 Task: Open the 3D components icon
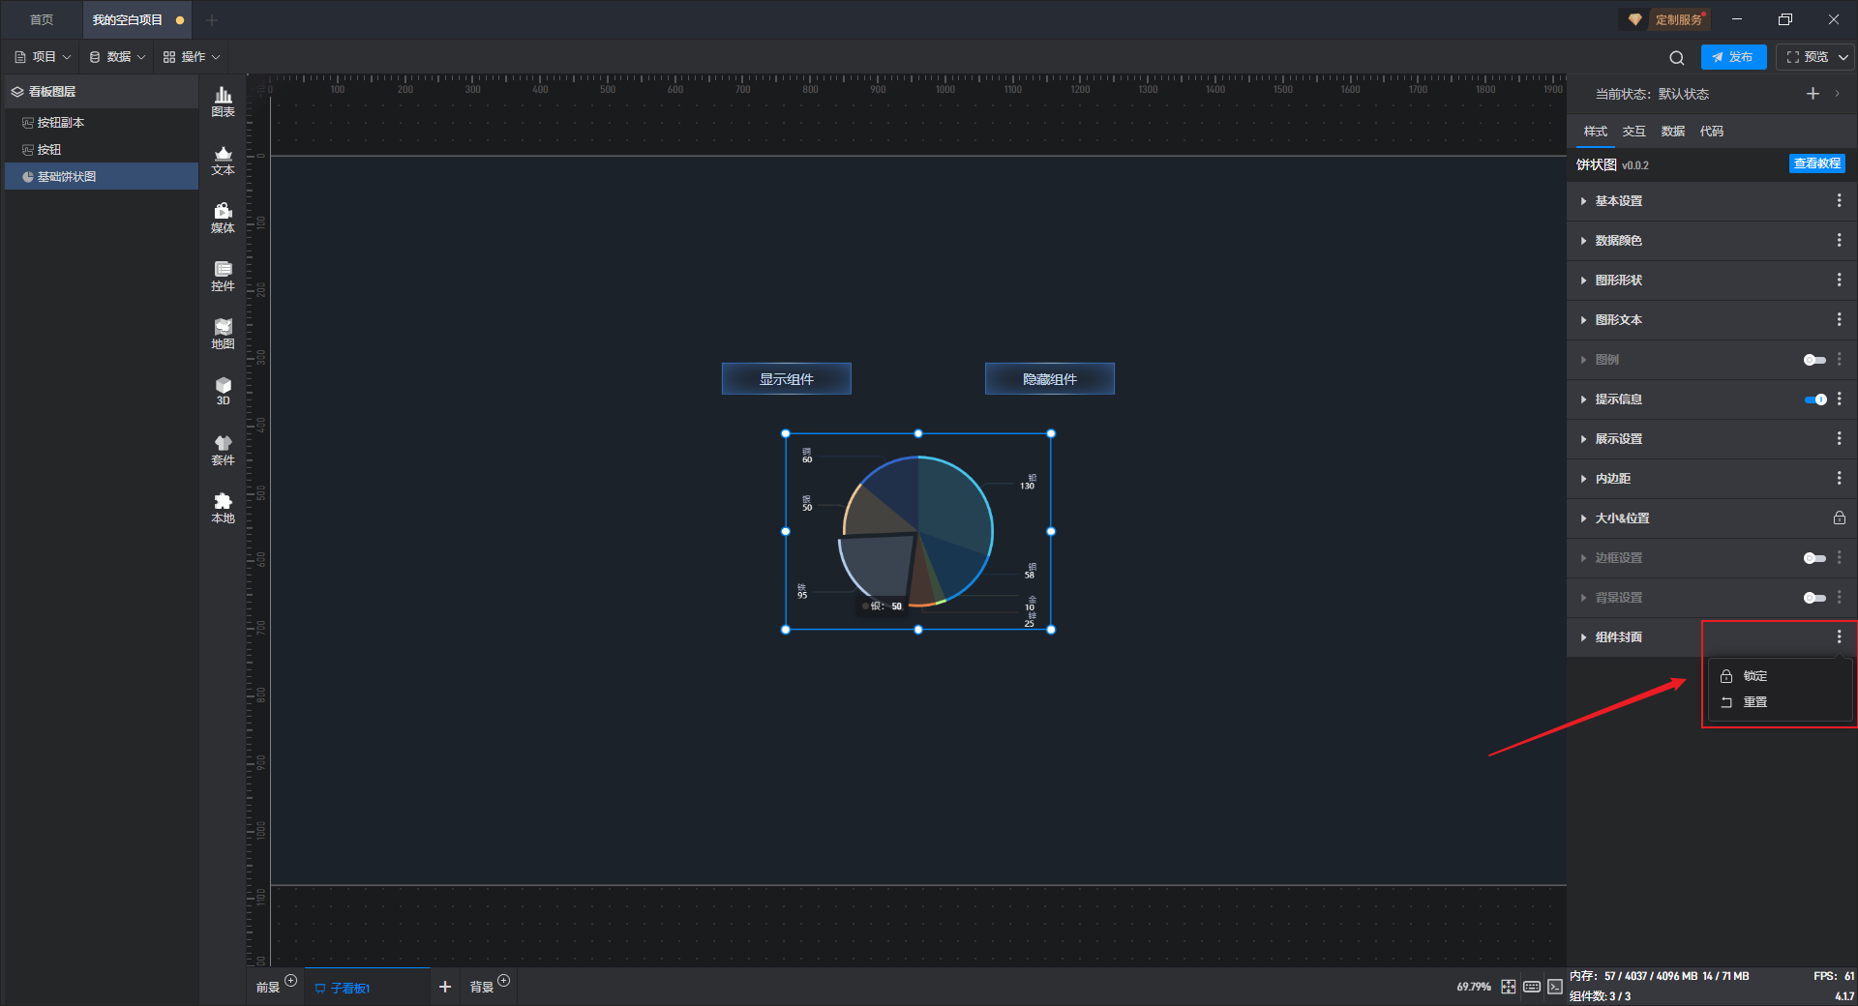pos(223,391)
